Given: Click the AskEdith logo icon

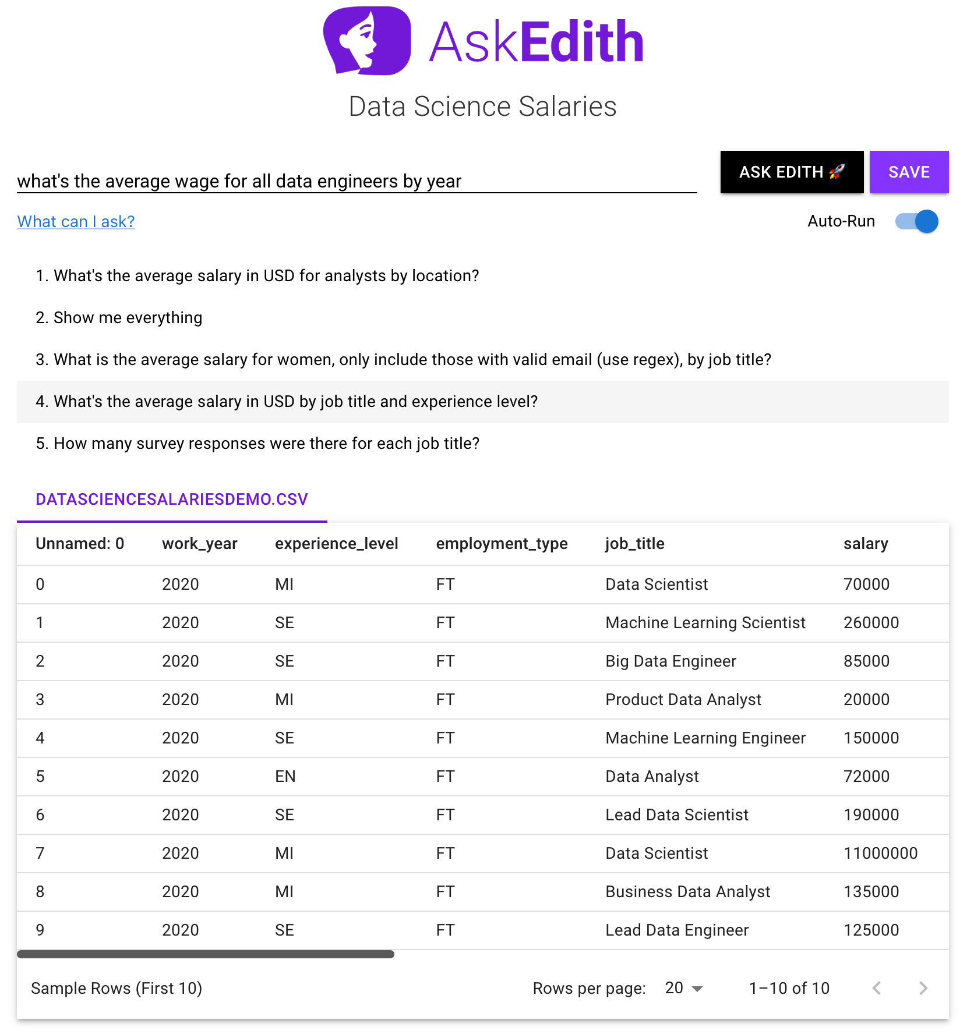Looking at the screenshot, I should [367, 40].
